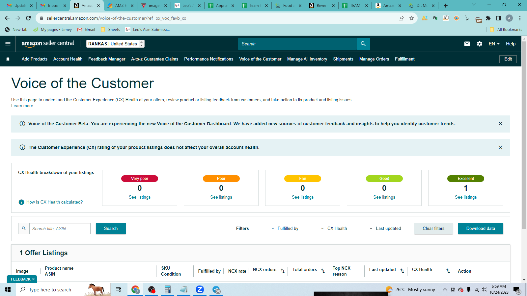This screenshot has height=296, width=527.
Task: Open the Seller Central hamburger menu
Action: pyautogui.click(x=8, y=44)
